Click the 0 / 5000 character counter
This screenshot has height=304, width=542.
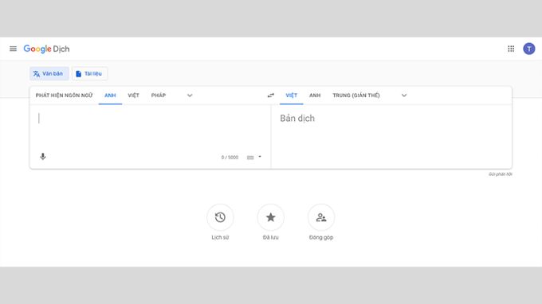pyautogui.click(x=230, y=158)
